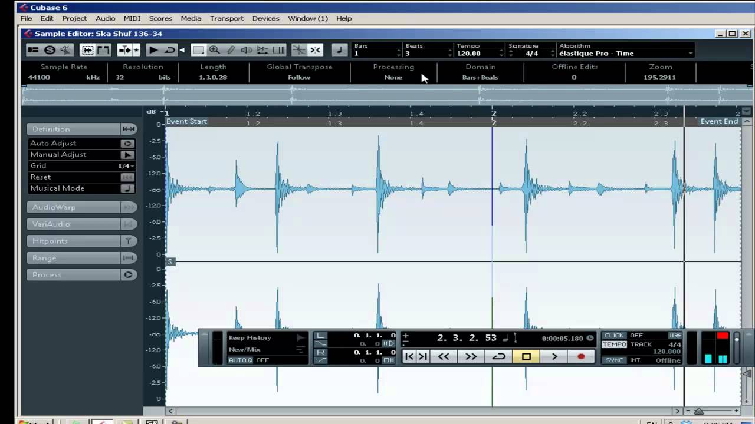
Task: Open the Grid 1/4 dropdown
Action: coord(126,166)
